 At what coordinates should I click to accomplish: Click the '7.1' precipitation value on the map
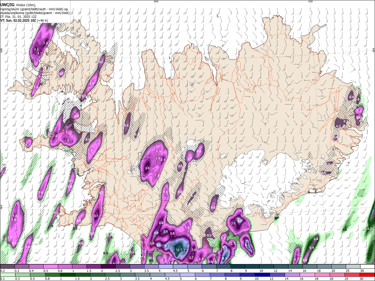click(186, 250)
